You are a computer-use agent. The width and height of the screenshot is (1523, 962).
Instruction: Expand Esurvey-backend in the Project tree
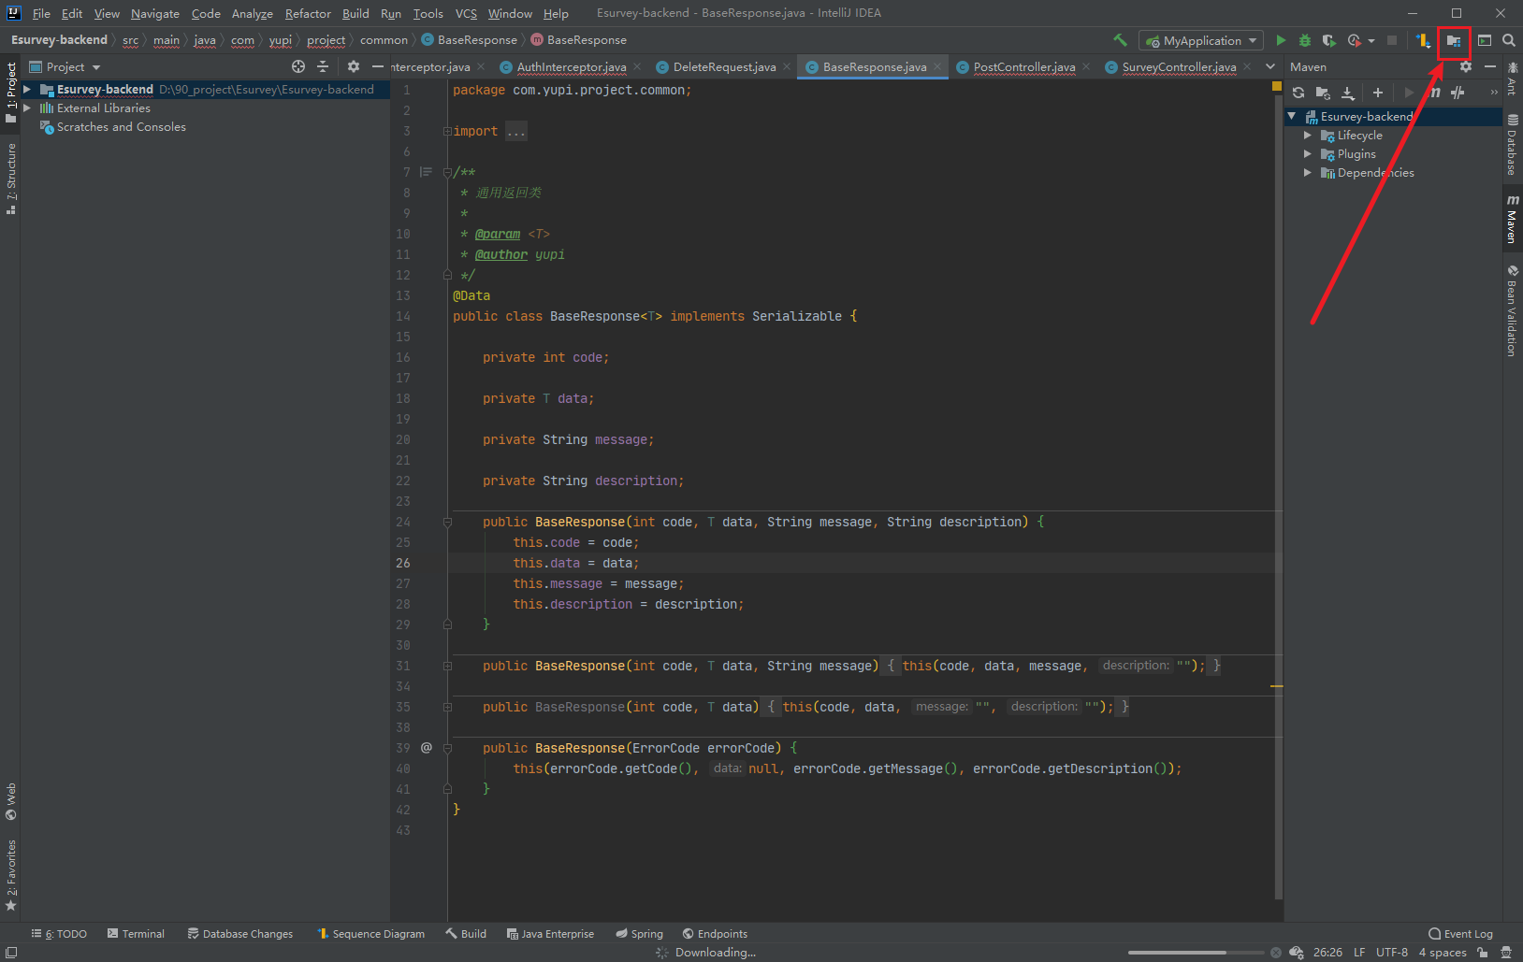point(27,90)
